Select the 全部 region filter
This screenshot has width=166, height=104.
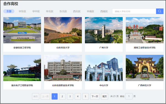[x=9, y=11]
